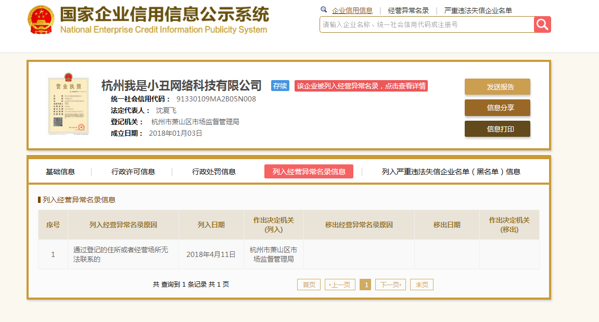The height and width of the screenshot is (322, 599).
Task: Click the site title 国家企业信用信息公示系统
Action: (164, 15)
